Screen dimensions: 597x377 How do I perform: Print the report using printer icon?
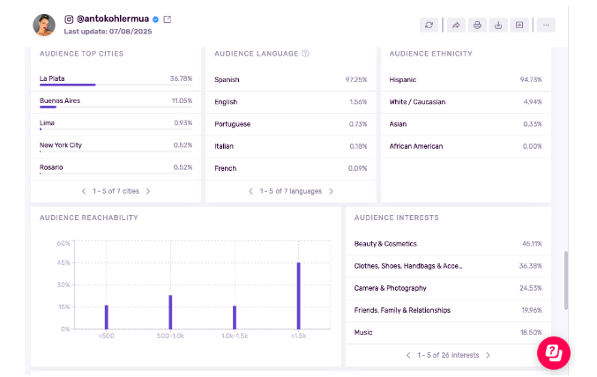point(477,25)
